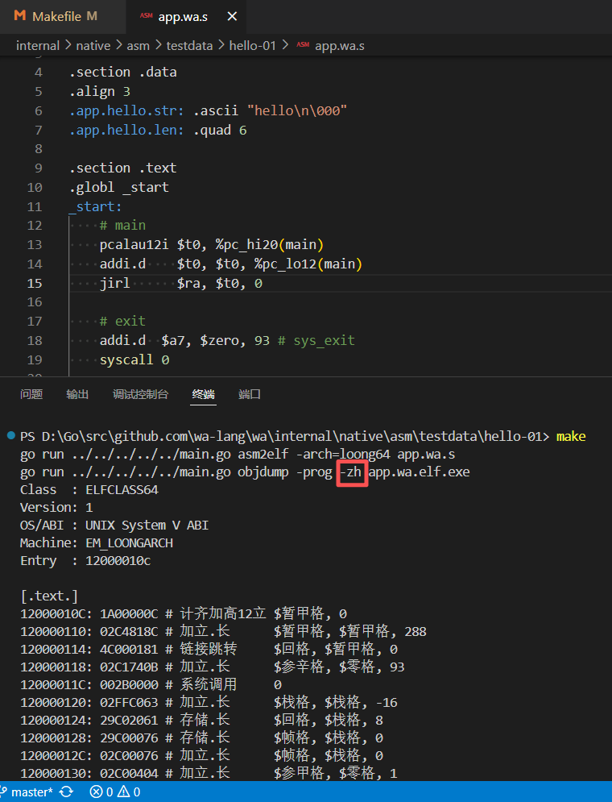This screenshot has height=802, width=612.
Task: Open the 问题 (Problems) panel tab
Action: pos(31,394)
